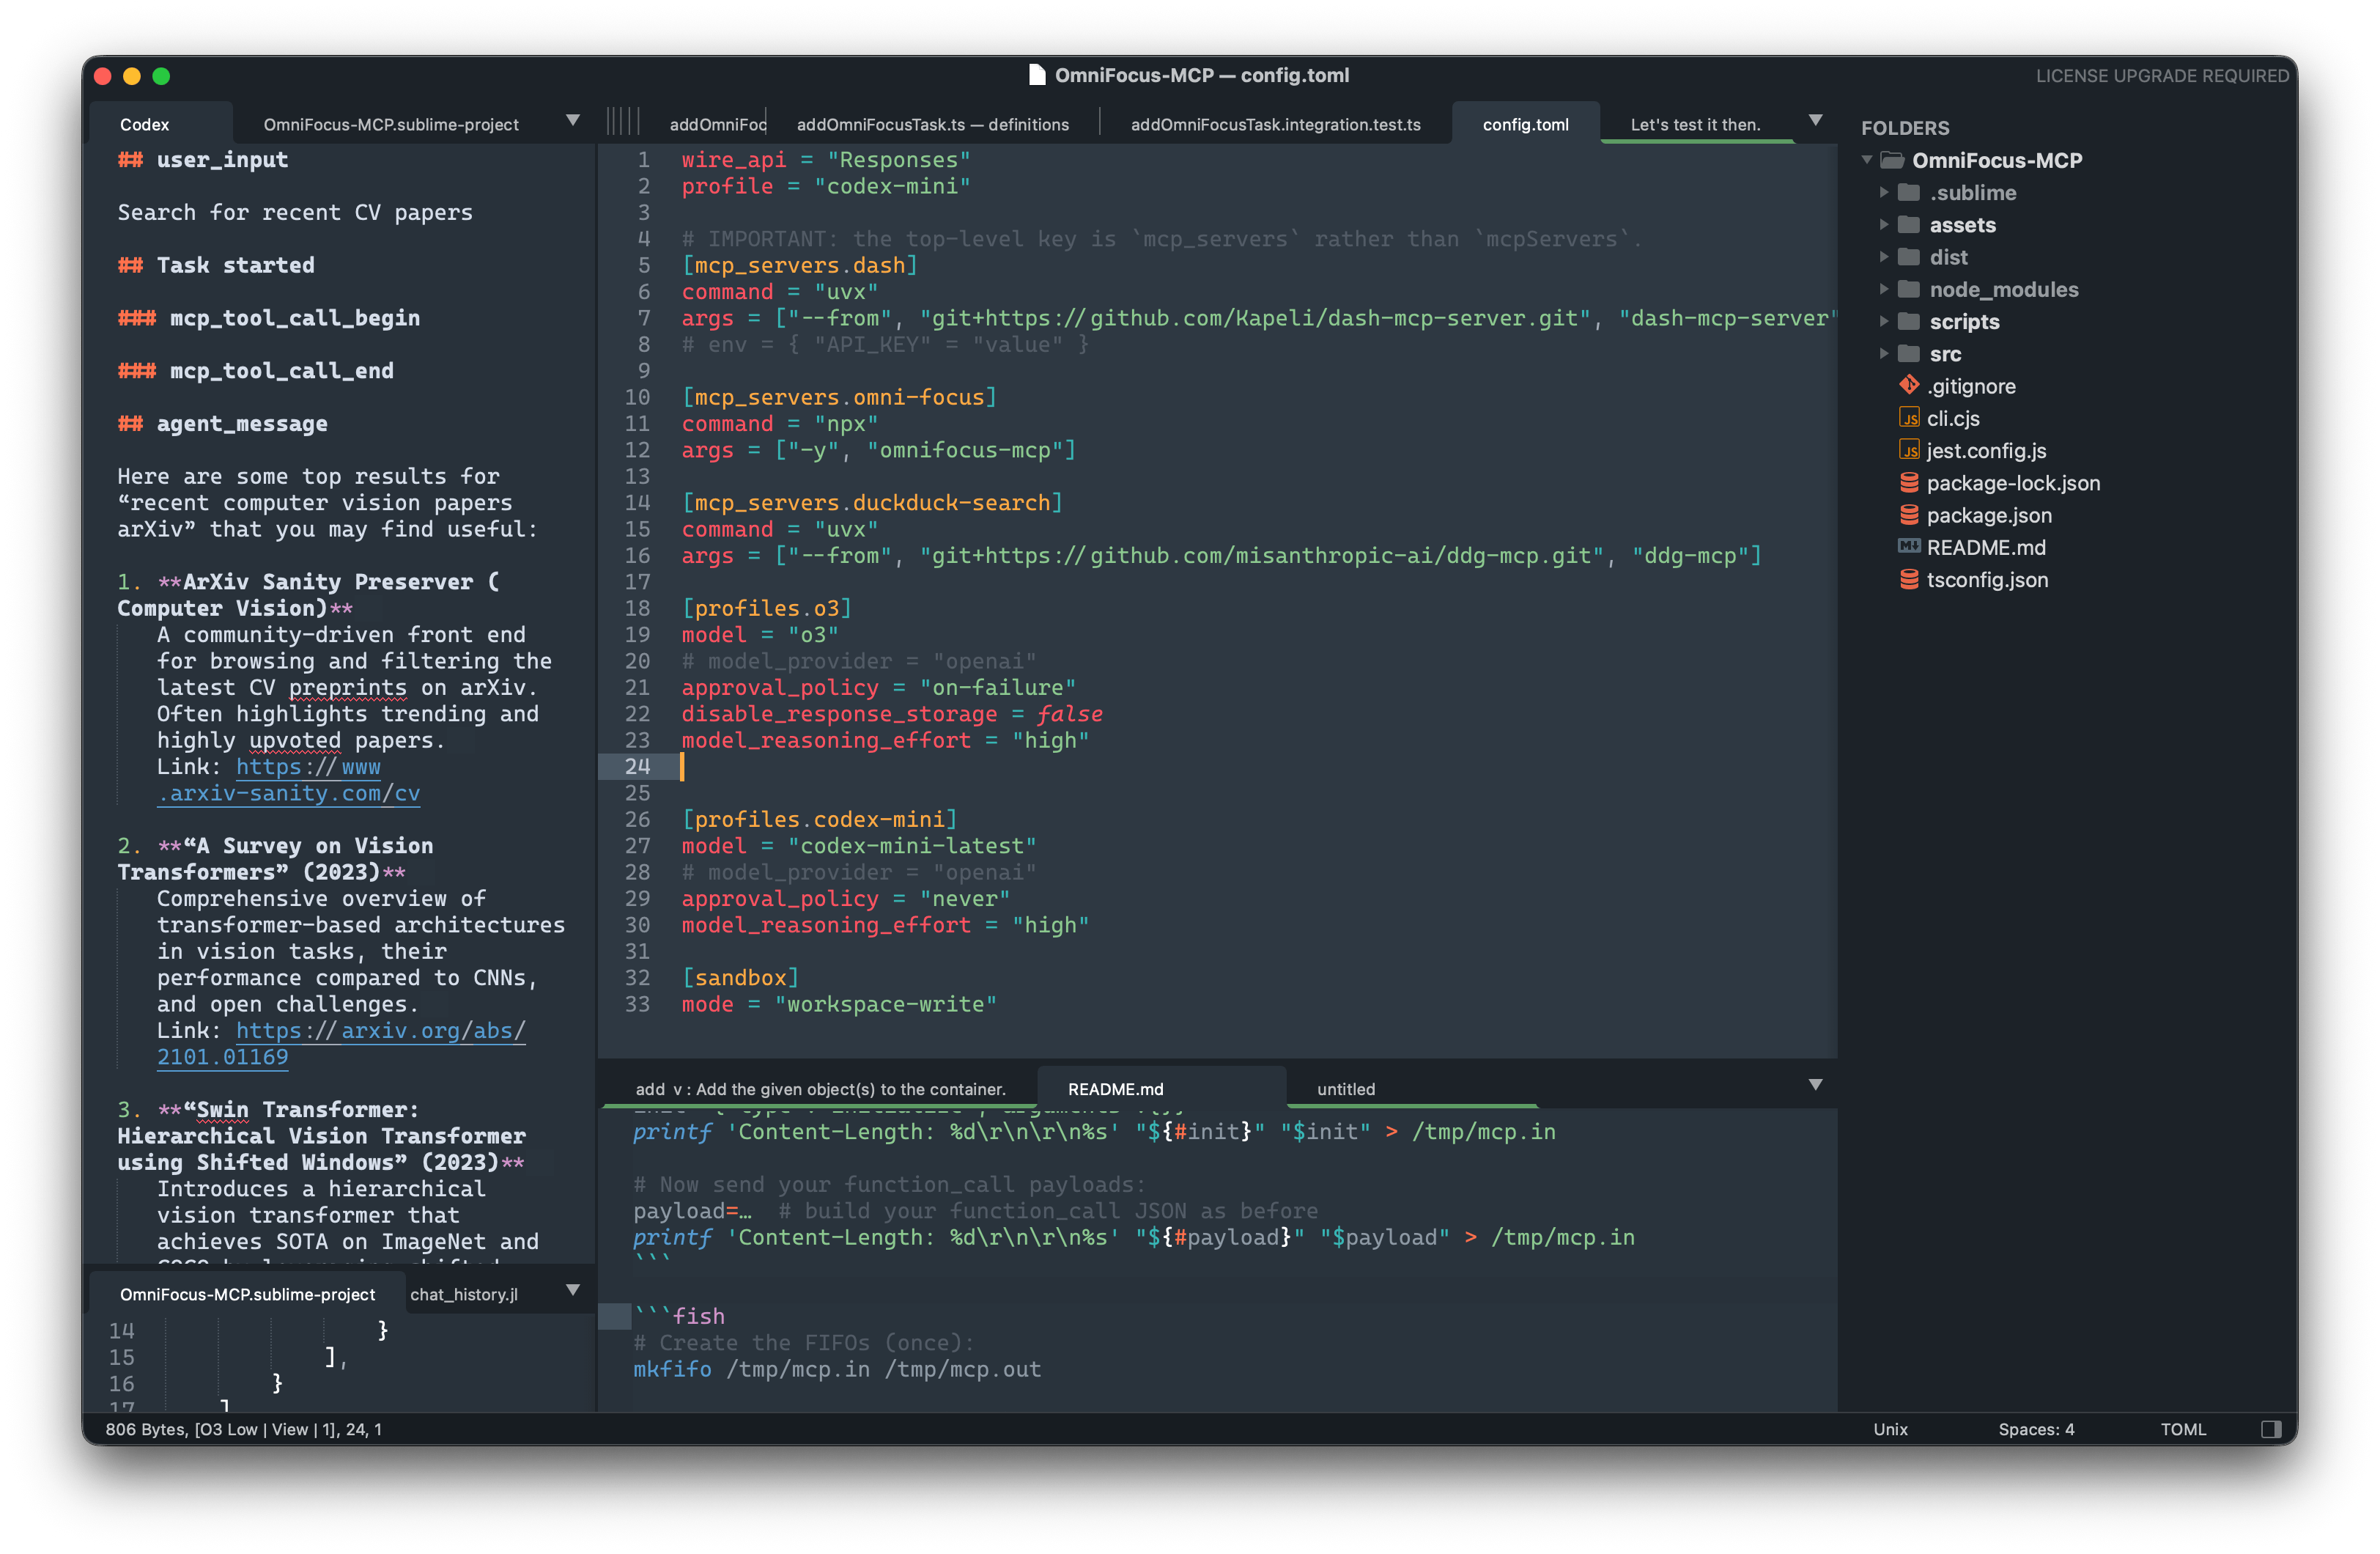Image resolution: width=2380 pixels, height=1554 pixels.
Task: Click document icon in window title
Action: [1037, 75]
